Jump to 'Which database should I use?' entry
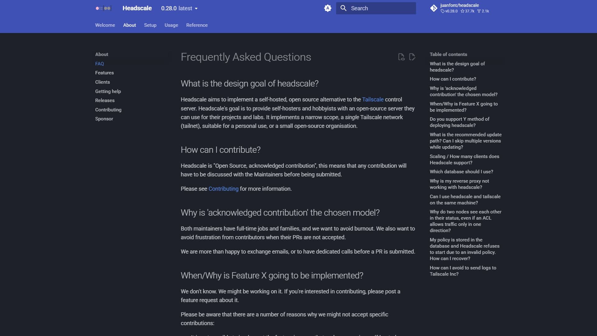 pos(461,172)
